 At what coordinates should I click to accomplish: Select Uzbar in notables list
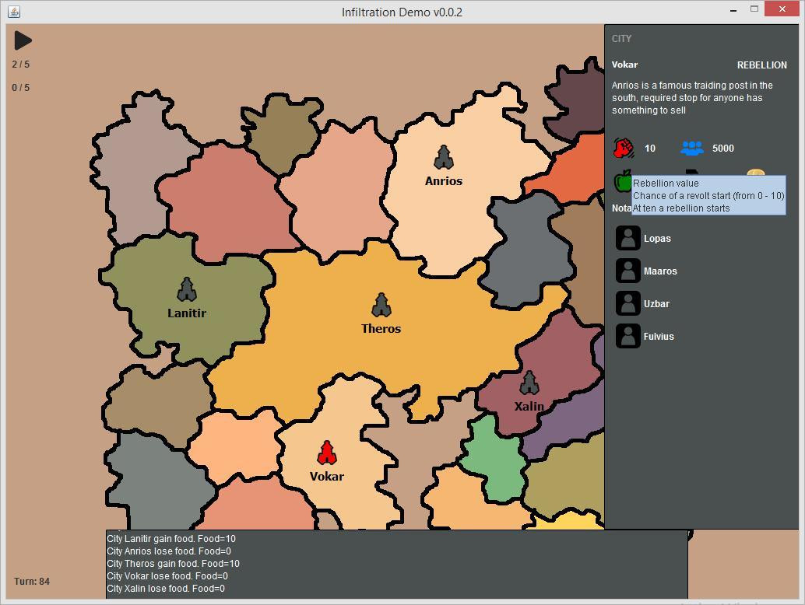point(656,303)
